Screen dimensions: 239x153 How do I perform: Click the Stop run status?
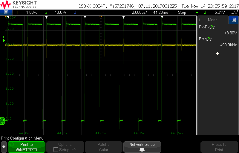click(182, 12)
